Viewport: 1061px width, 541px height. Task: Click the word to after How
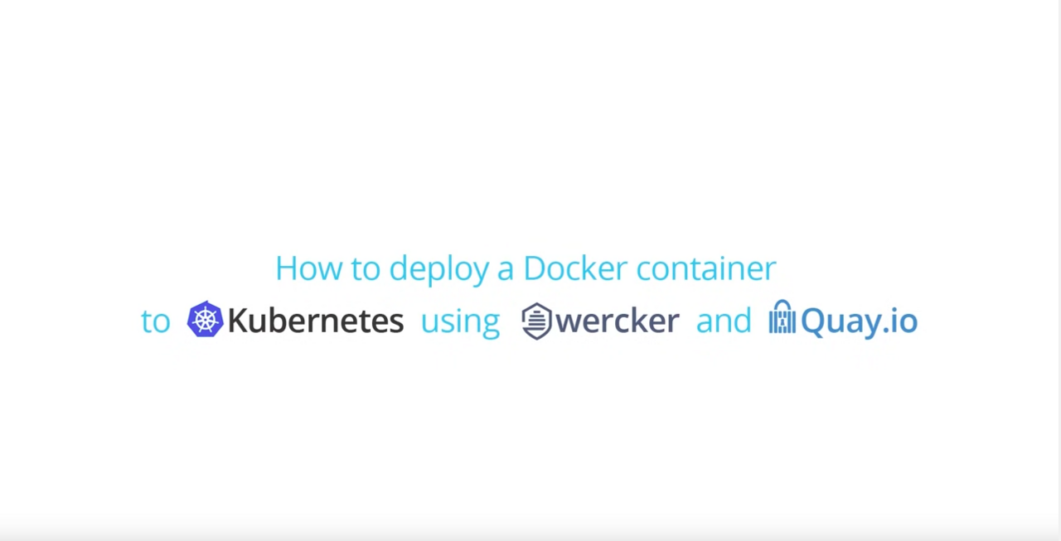366,269
